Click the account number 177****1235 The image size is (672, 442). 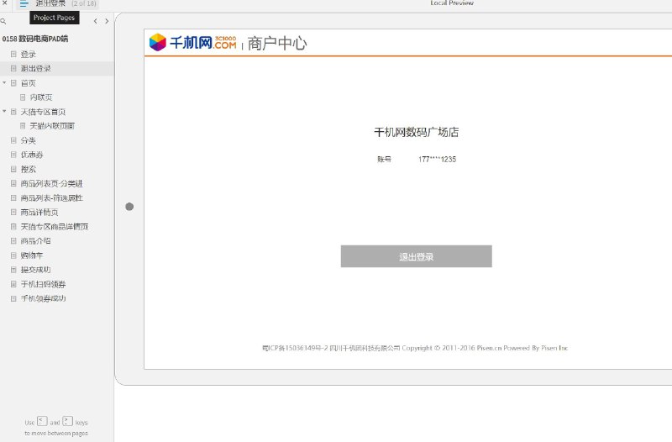coord(437,160)
